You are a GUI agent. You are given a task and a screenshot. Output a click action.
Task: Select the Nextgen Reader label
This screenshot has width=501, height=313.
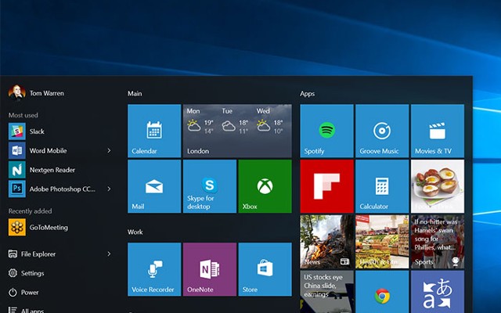pyautogui.click(x=52, y=170)
